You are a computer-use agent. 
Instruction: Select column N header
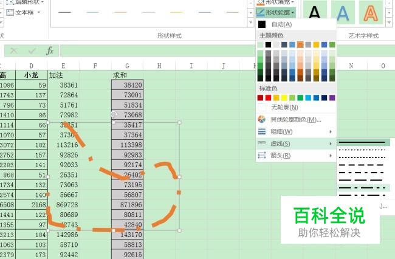351,66
